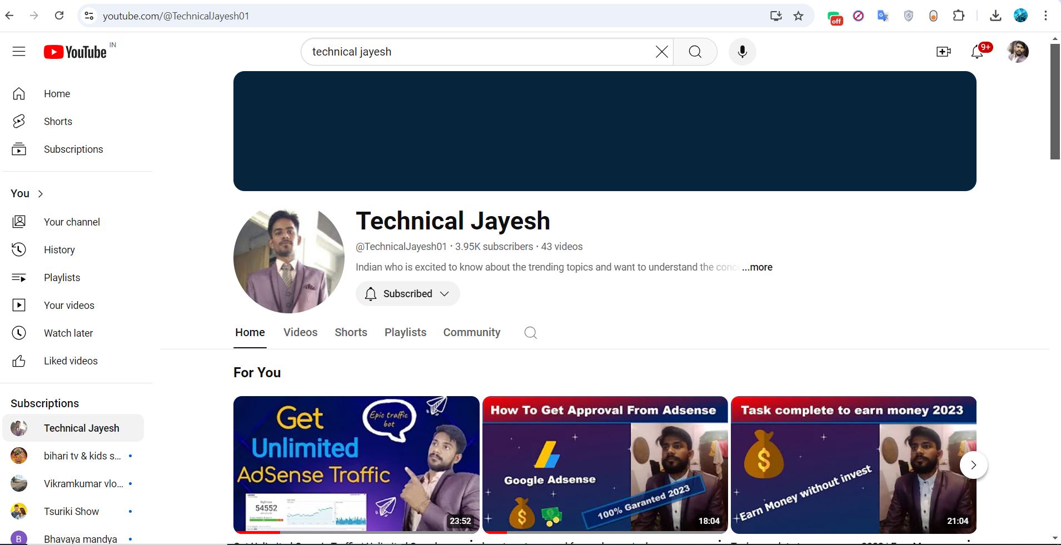Clear the search box text

click(661, 52)
